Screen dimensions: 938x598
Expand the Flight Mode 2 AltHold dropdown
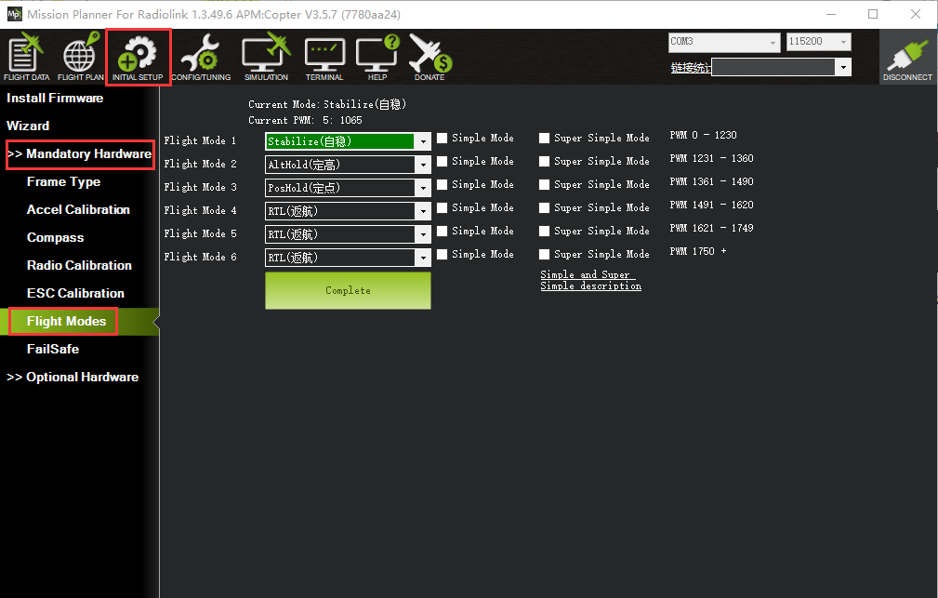pyautogui.click(x=423, y=165)
